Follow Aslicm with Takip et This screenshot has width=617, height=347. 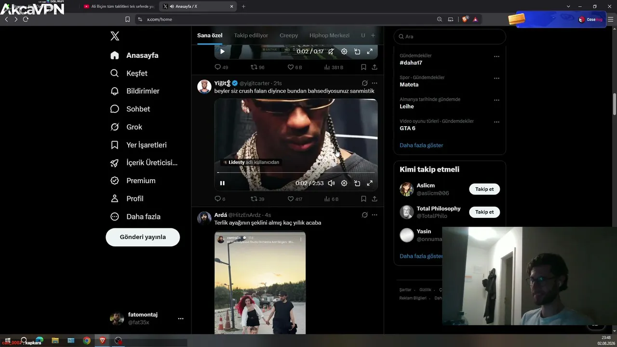tap(484, 189)
